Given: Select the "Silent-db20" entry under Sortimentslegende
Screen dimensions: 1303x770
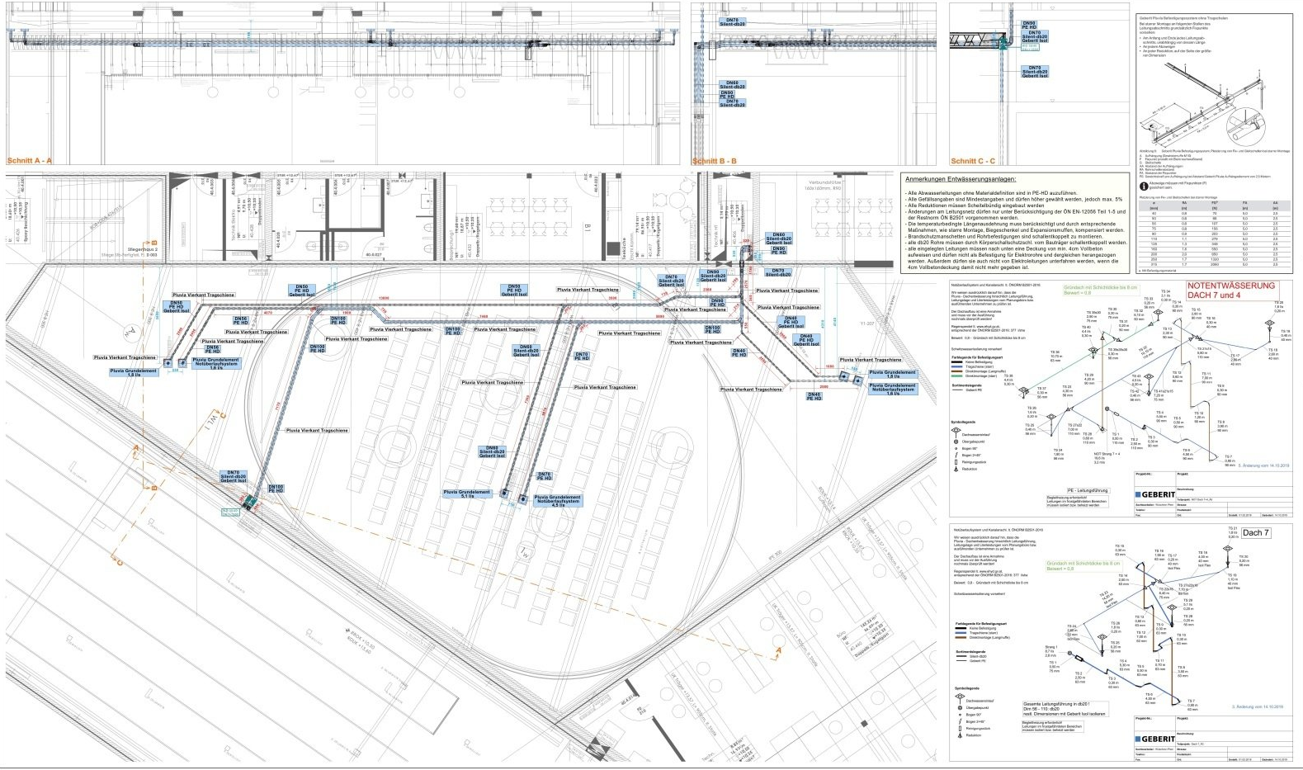Looking at the screenshot, I should click(x=978, y=656).
